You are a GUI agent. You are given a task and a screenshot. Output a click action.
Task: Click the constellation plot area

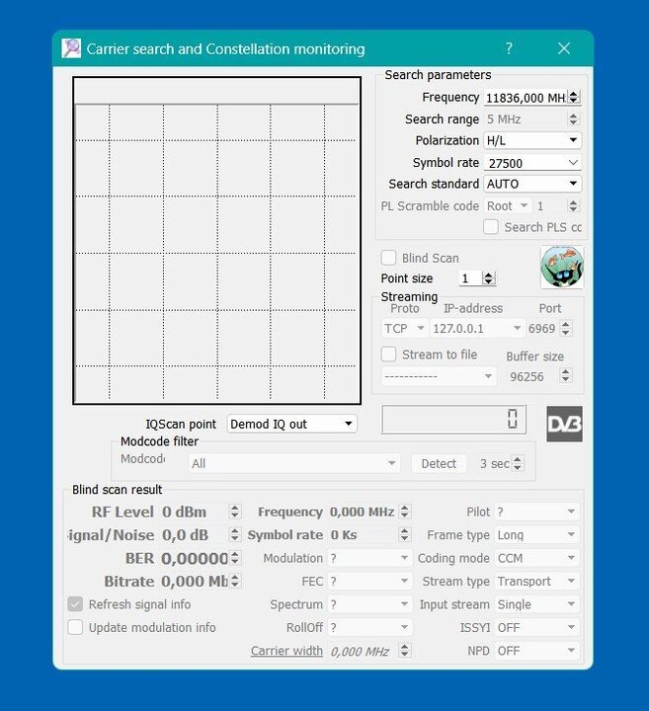click(216, 241)
